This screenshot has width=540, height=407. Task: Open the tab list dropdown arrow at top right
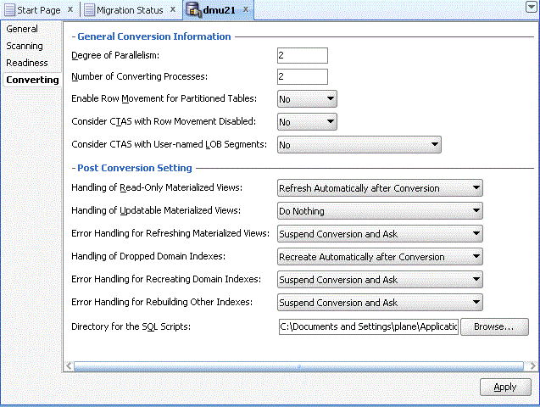[x=532, y=7]
